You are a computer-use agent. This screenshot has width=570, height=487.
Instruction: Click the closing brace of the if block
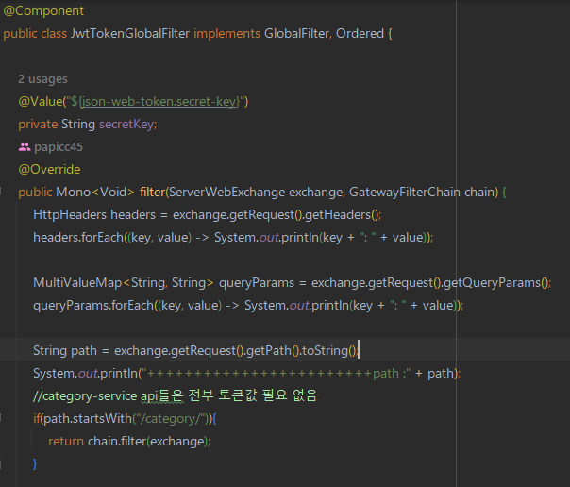point(35,463)
